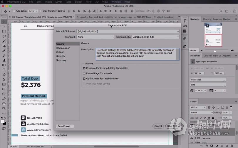Open the Kind layer filter dropdown
Screen dimensions: 238x148
(197, 107)
